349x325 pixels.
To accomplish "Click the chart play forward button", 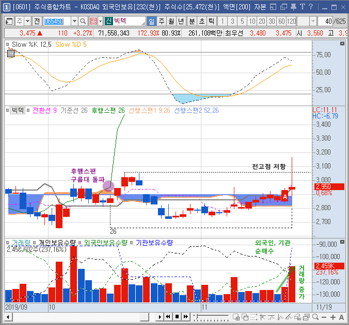I will pos(160,317).
